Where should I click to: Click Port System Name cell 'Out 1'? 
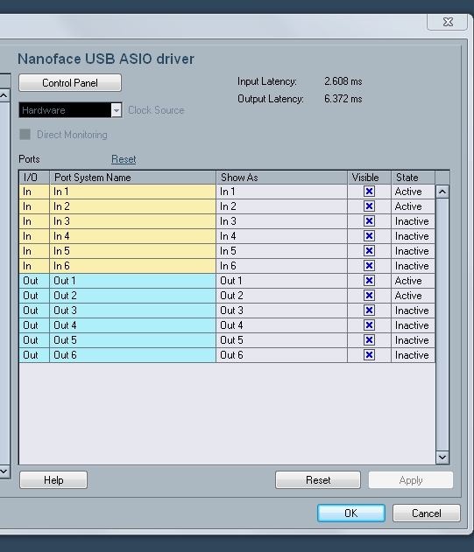tap(132, 281)
